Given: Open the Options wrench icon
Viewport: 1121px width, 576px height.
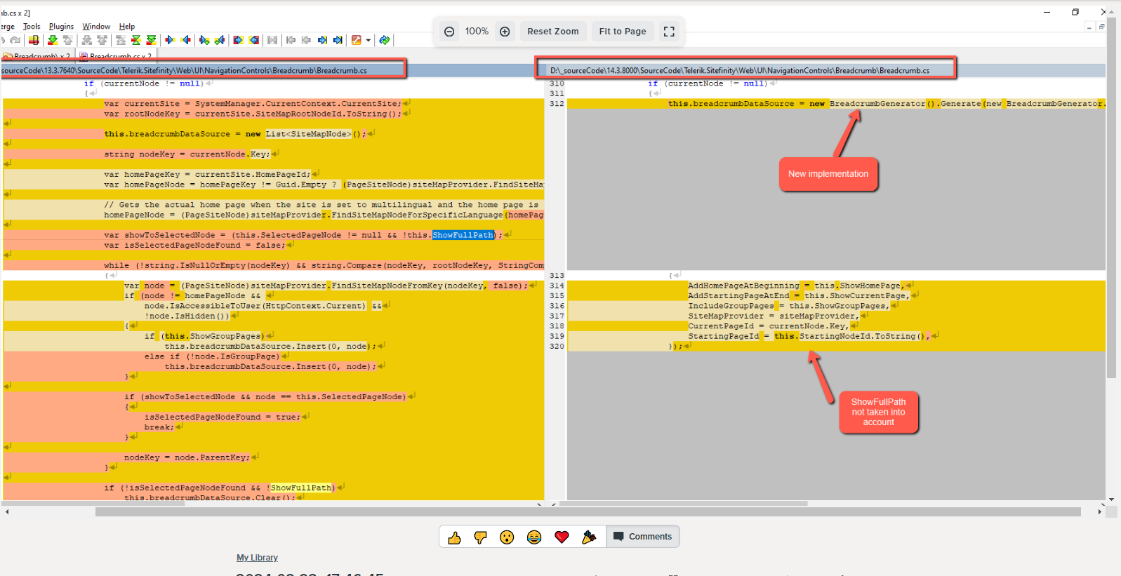Looking at the screenshot, I should click(x=357, y=40).
